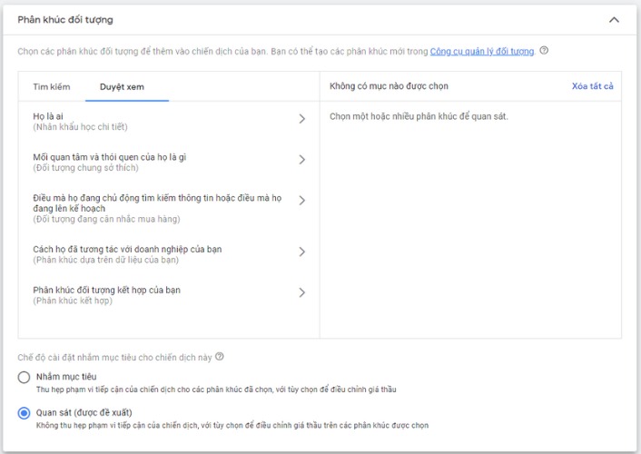Click arrow beside Cách họ đã tương tác

coord(302,252)
